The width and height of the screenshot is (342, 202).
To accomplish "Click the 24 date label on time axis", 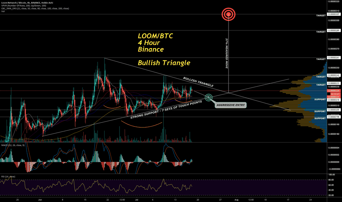I will pyautogui.click(x=310, y=199).
